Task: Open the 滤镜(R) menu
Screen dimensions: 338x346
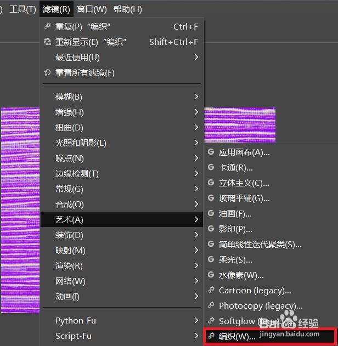Action: (x=57, y=9)
